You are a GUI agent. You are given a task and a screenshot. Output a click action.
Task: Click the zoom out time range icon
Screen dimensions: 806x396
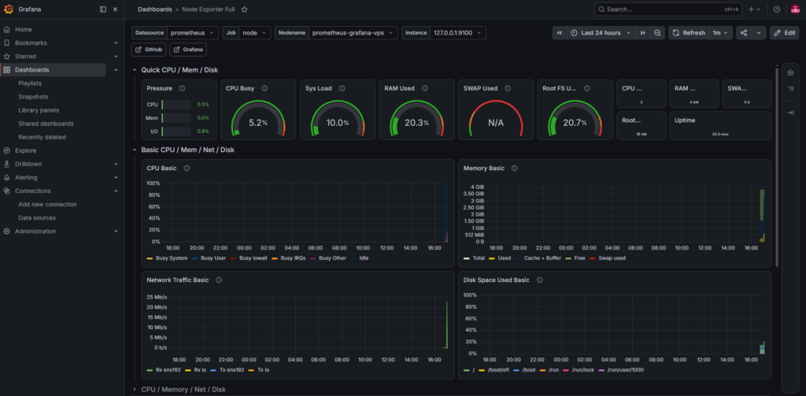coord(657,33)
